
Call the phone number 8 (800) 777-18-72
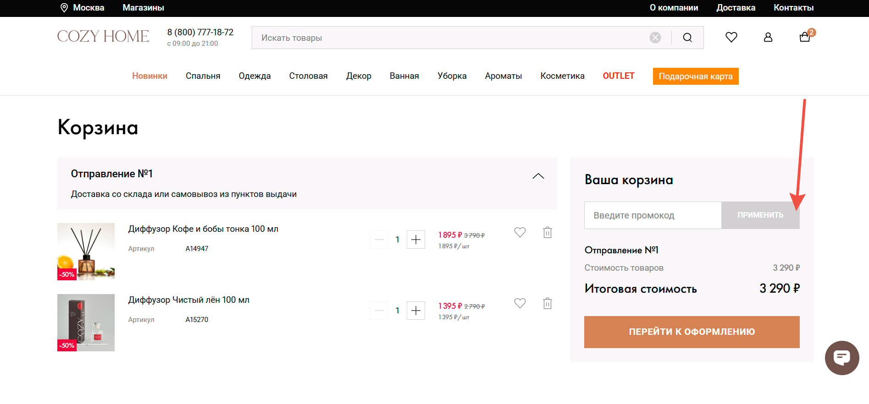(200, 32)
